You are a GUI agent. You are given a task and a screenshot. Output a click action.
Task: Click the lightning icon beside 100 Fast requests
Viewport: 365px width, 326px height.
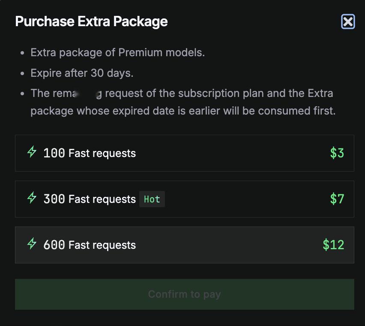pos(32,152)
